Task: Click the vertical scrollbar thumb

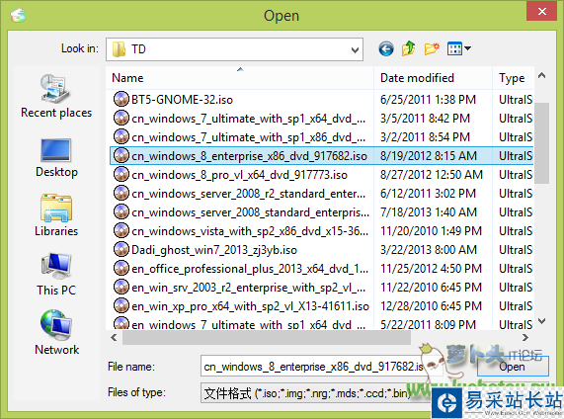Action: coord(541,143)
